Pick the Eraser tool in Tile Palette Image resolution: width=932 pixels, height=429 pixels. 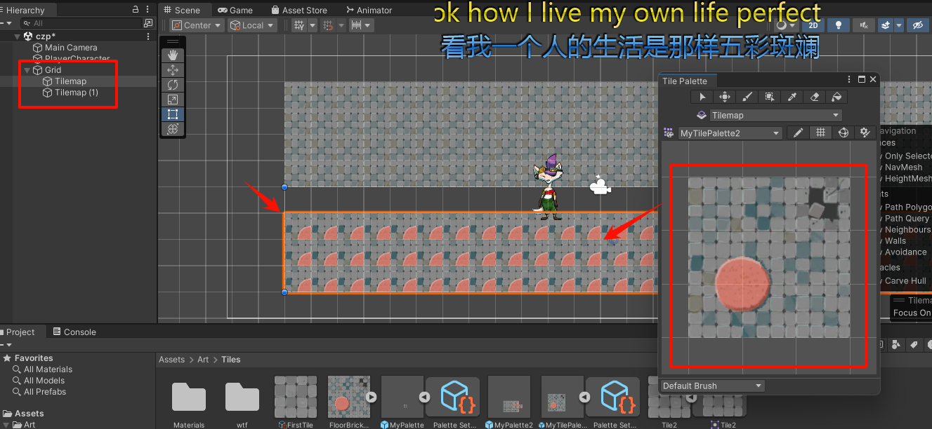coord(815,97)
